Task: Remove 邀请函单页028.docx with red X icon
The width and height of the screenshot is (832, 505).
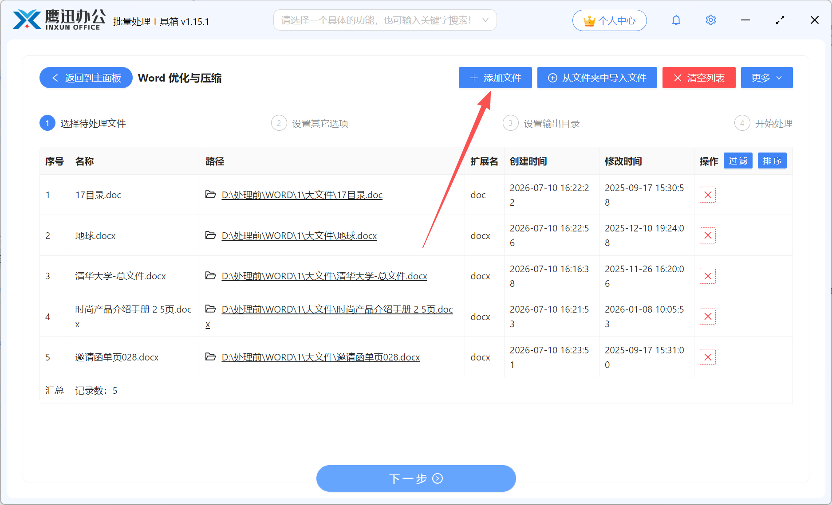Action: point(708,357)
